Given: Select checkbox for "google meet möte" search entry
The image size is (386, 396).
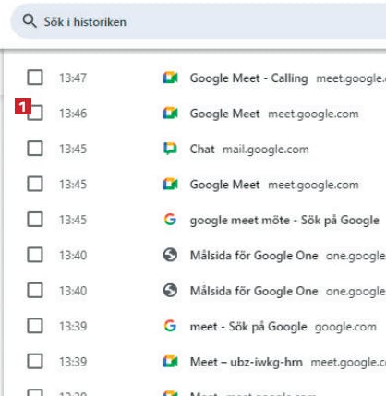Looking at the screenshot, I should pos(35,220).
